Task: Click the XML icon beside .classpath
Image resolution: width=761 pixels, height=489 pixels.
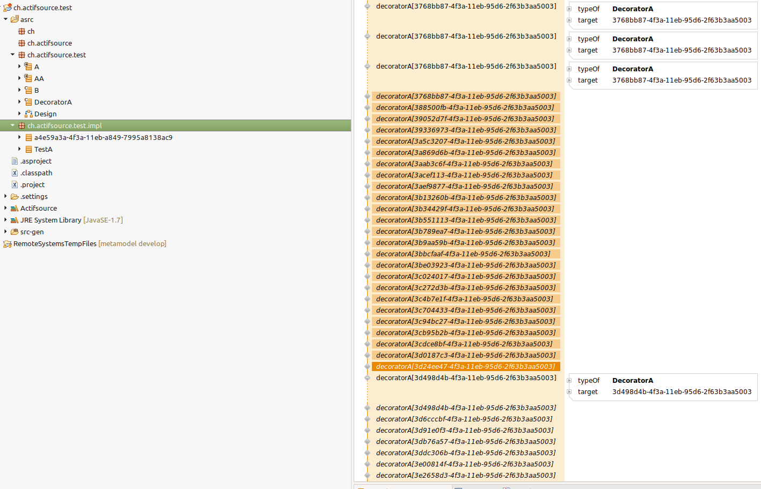Action: (x=14, y=173)
